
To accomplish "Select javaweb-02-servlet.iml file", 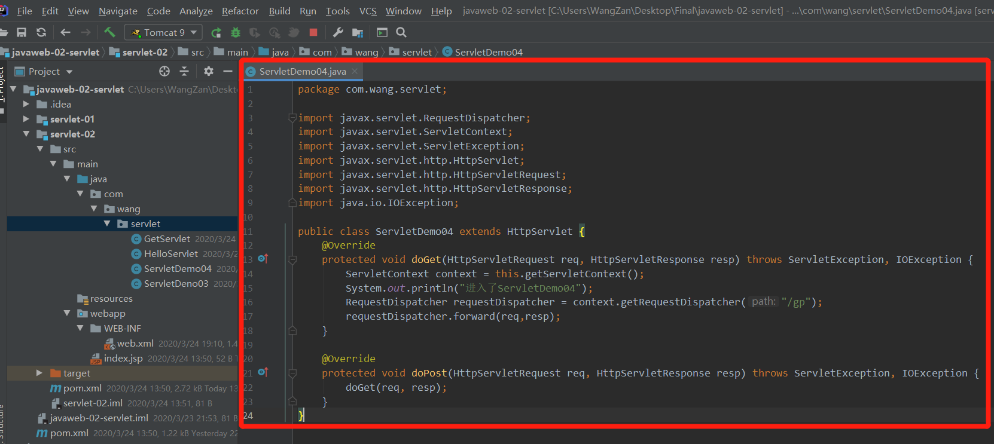I will coord(99,418).
